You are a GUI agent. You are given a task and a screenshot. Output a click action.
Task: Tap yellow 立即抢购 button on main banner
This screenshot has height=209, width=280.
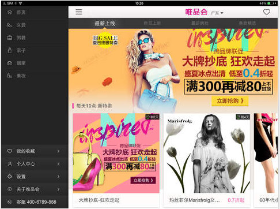tap(230, 101)
